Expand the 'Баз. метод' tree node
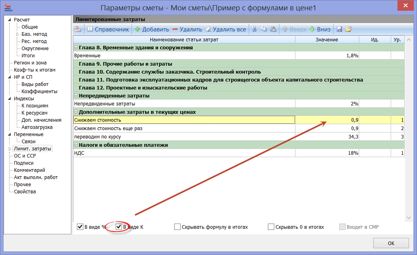417x255 pixels. coord(17,34)
